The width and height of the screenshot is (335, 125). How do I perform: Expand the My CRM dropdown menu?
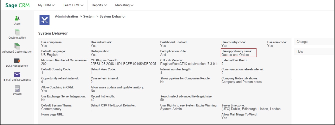coord(46,5)
